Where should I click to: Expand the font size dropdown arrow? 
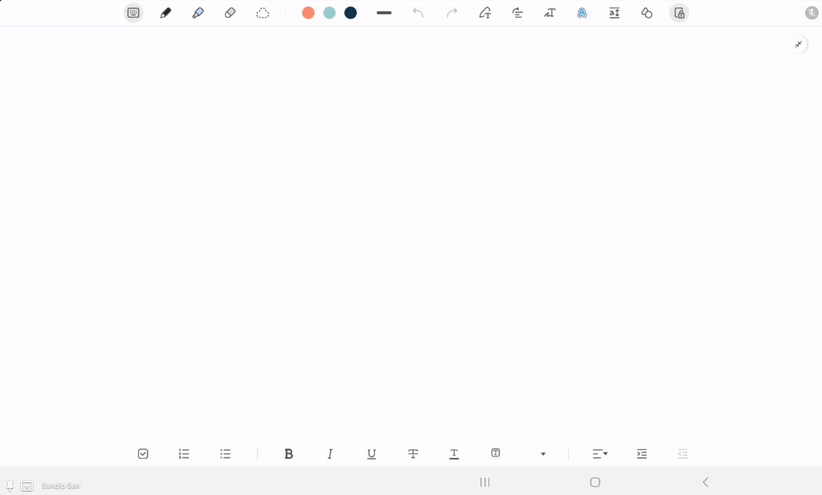click(543, 454)
